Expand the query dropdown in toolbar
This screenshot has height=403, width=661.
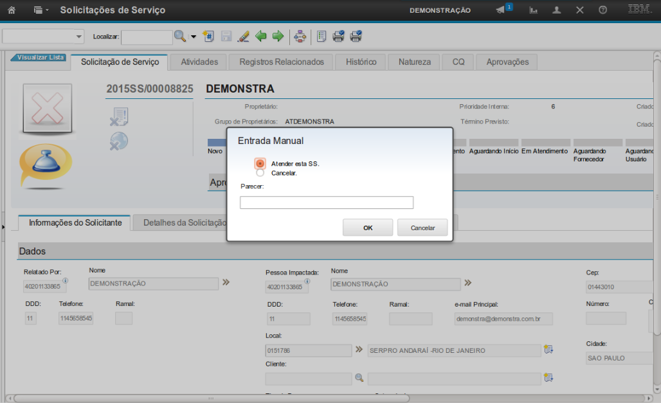pyautogui.click(x=44, y=37)
